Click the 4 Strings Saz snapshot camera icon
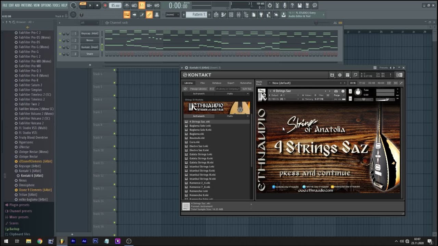438x246 pixels. (336, 91)
